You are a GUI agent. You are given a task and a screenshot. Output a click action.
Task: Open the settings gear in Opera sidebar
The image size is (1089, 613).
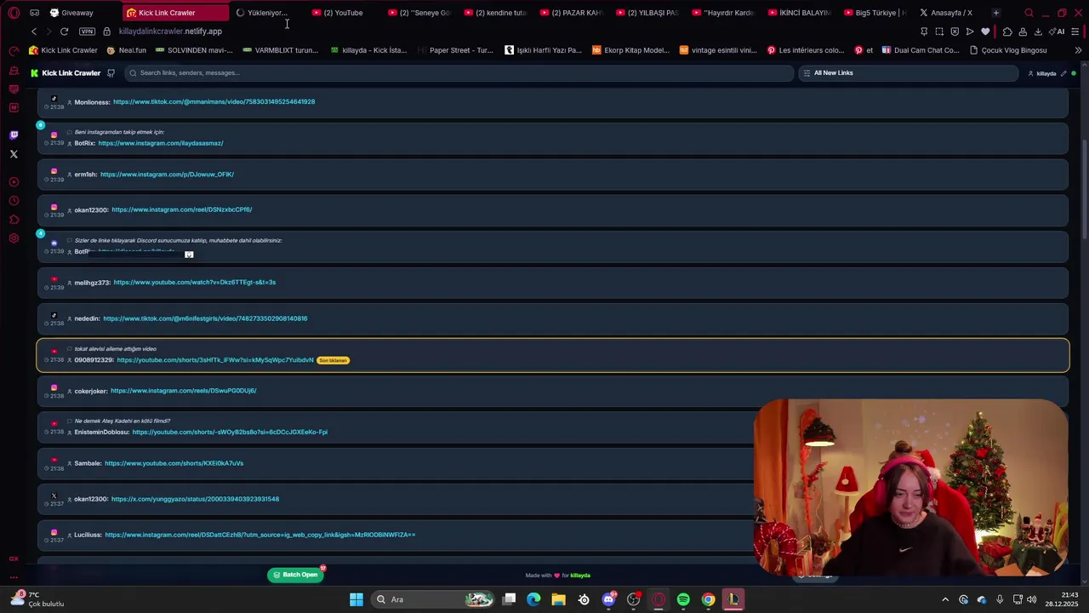tap(14, 238)
